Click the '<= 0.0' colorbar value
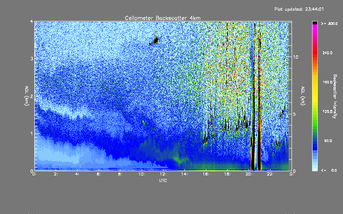This screenshot has height=214, width=343. click(x=329, y=170)
